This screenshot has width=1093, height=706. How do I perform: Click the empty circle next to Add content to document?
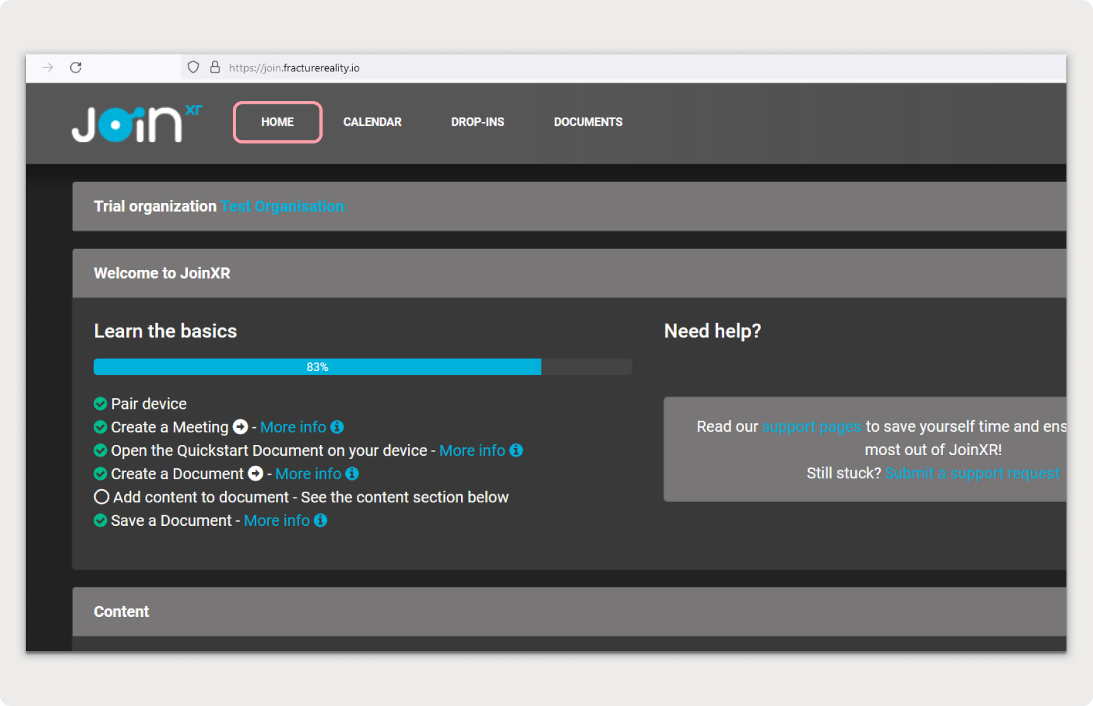101,497
